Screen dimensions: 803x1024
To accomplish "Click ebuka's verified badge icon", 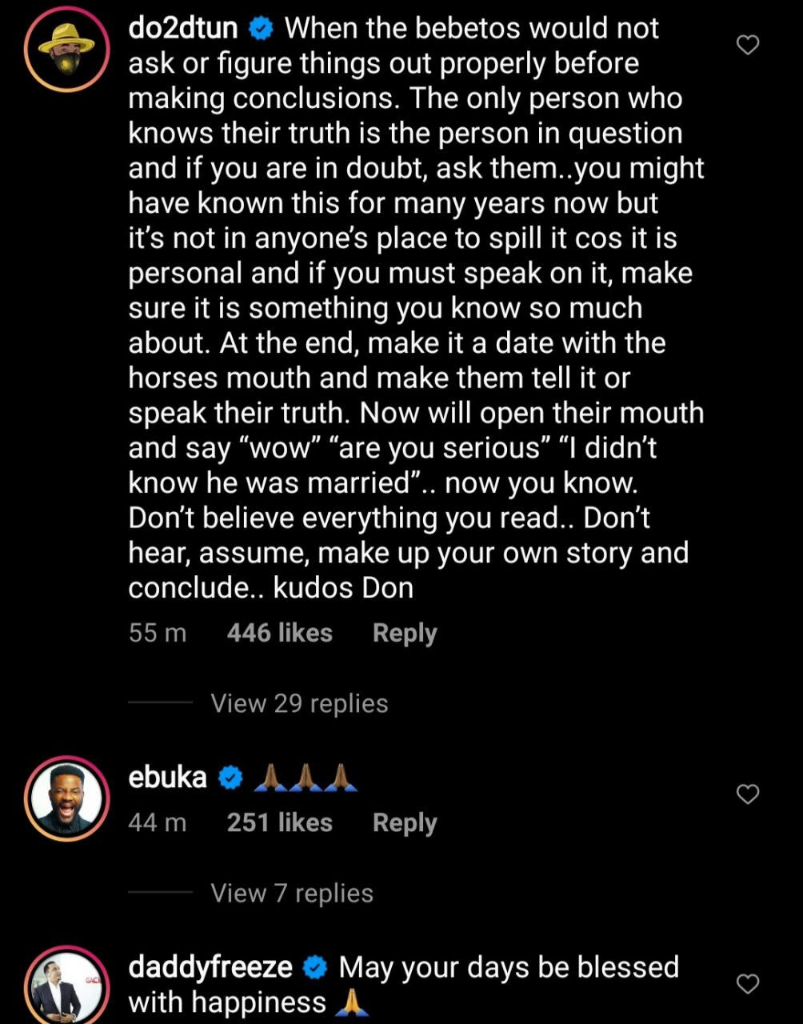I will pos(230,778).
